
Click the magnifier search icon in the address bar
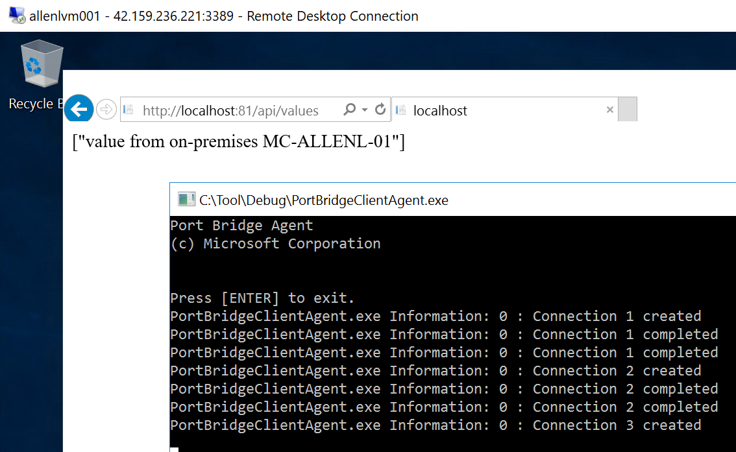coord(349,110)
